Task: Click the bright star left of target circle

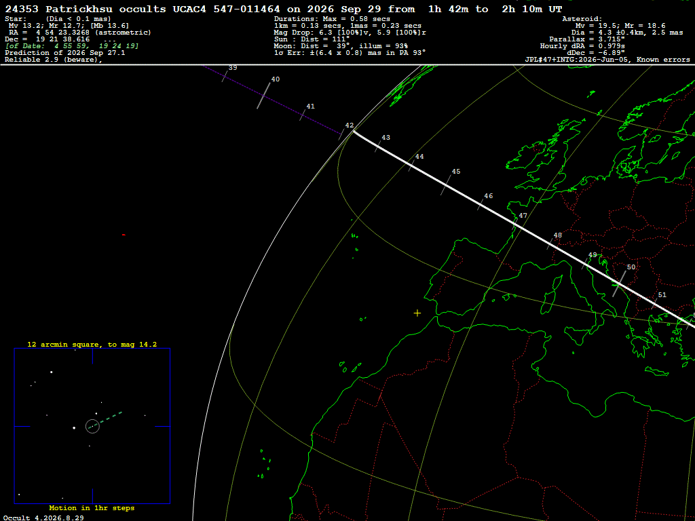Action: [74, 428]
